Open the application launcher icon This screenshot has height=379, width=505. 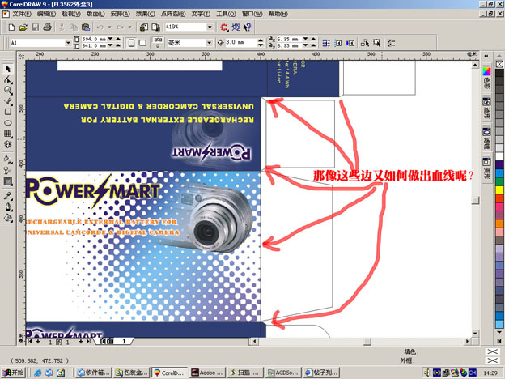[x=224, y=28]
